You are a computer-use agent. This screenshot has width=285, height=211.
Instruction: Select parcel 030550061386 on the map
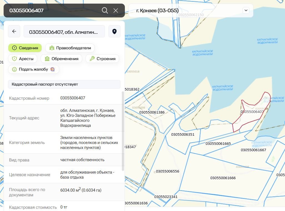click(152, 112)
